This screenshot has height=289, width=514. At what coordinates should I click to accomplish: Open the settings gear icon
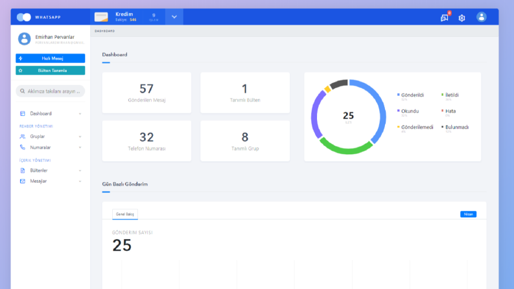(x=461, y=17)
